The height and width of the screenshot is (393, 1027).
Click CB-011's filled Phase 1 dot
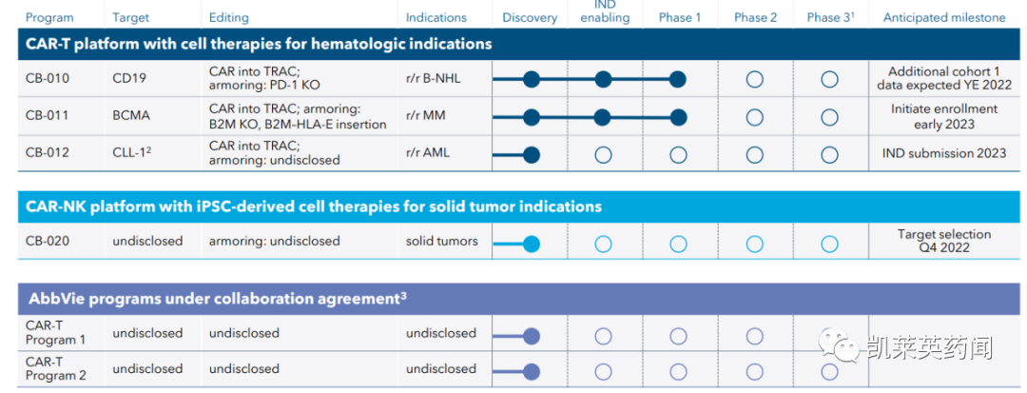(677, 118)
